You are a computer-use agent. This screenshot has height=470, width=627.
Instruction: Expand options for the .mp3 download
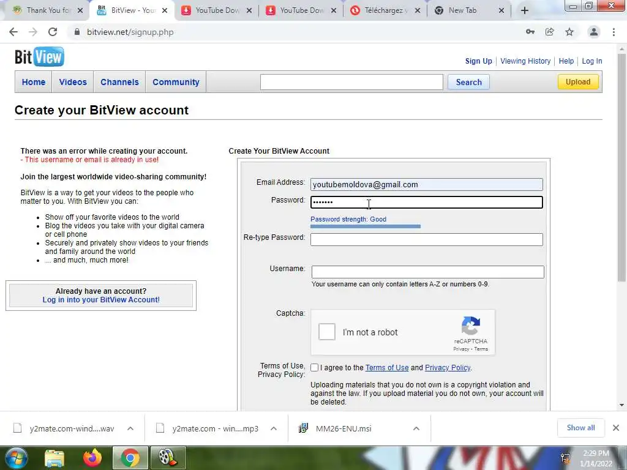coord(274,428)
